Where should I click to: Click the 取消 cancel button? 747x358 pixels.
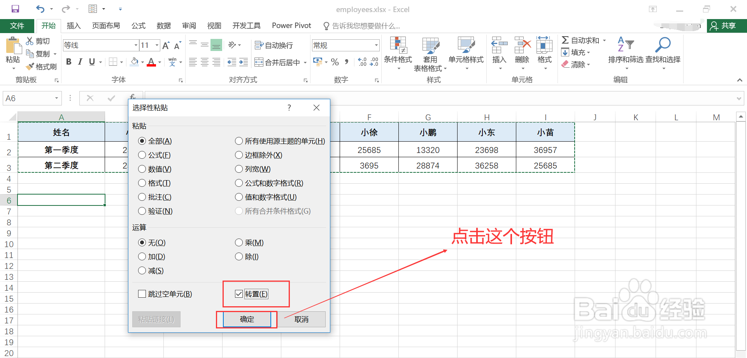302,319
